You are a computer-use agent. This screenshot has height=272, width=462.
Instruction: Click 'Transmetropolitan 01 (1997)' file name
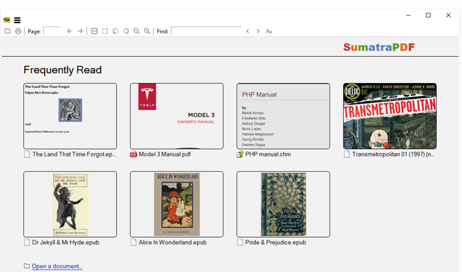393,154
